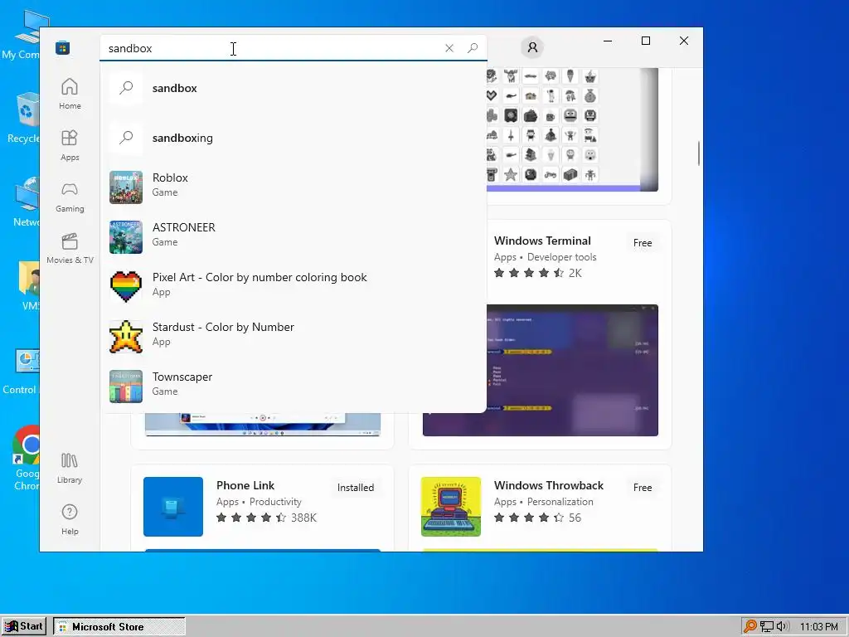The height and width of the screenshot is (637, 849).
Task: Click the volume speaker tray icon
Action: click(x=783, y=627)
